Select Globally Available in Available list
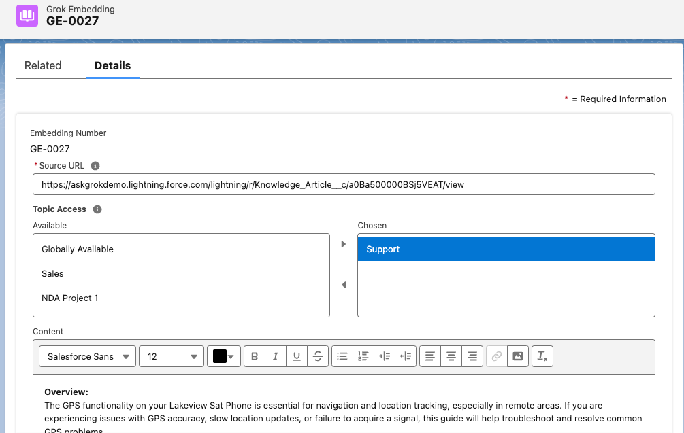The image size is (684, 433). click(181, 249)
